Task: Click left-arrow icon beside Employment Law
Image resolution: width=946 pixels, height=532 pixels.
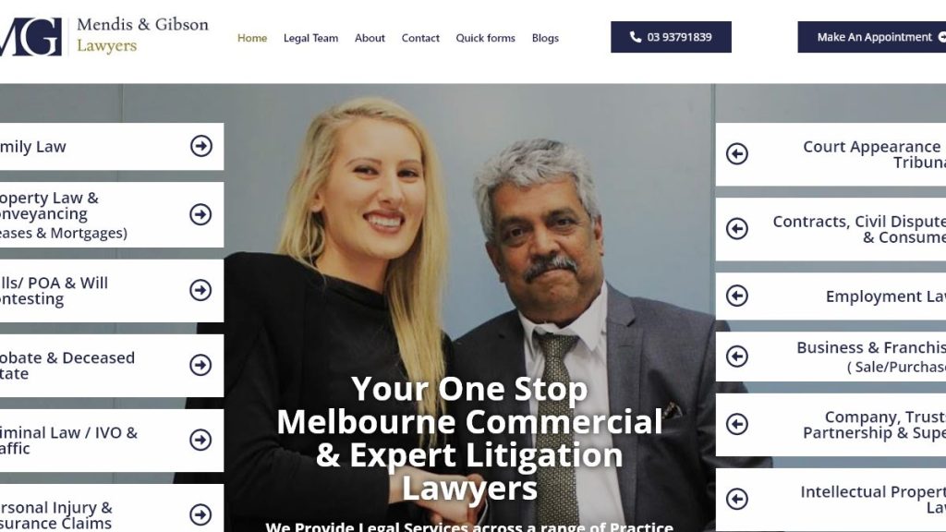Action: point(736,296)
